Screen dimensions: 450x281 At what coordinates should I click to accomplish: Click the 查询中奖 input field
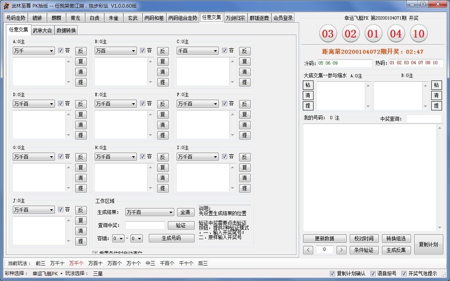click(145, 226)
